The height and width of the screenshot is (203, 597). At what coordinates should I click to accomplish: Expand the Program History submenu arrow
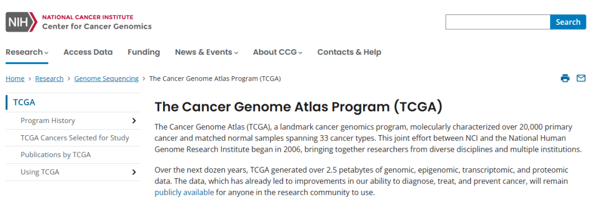point(134,120)
